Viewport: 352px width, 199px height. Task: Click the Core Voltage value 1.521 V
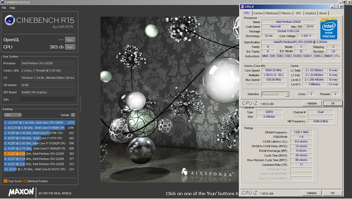click(306, 36)
